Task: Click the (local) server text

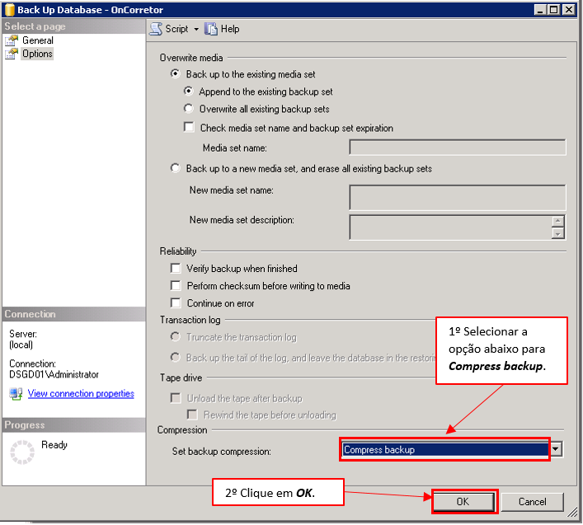Action: pyautogui.click(x=21, y=345)
